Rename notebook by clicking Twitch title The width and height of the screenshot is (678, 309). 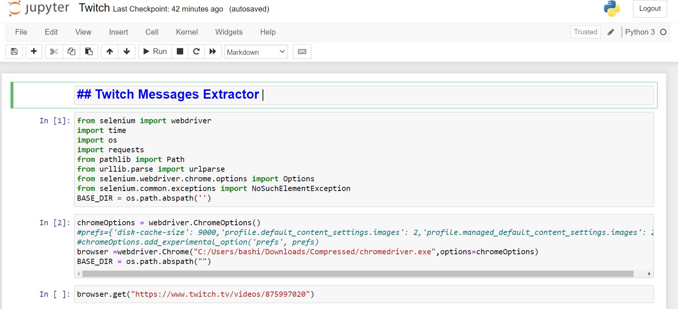94,8
